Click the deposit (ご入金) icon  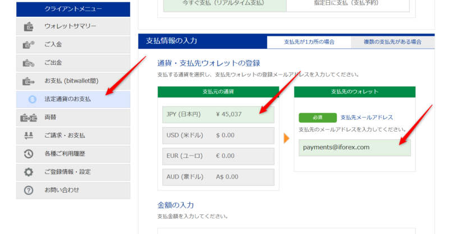(x=29, y=45)
